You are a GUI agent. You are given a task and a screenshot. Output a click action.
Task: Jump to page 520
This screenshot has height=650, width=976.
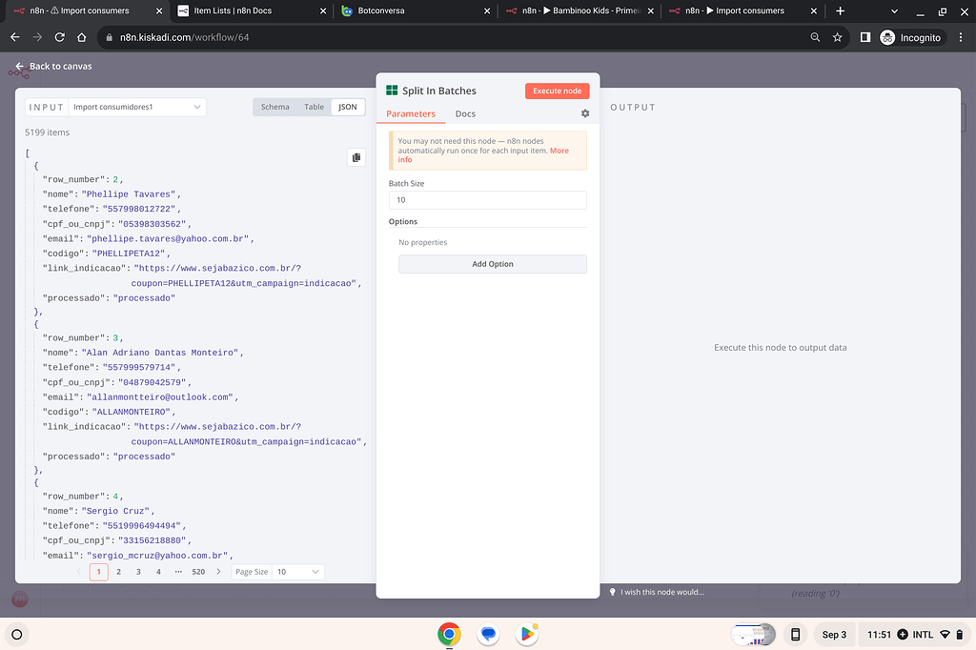coord(198,572)
